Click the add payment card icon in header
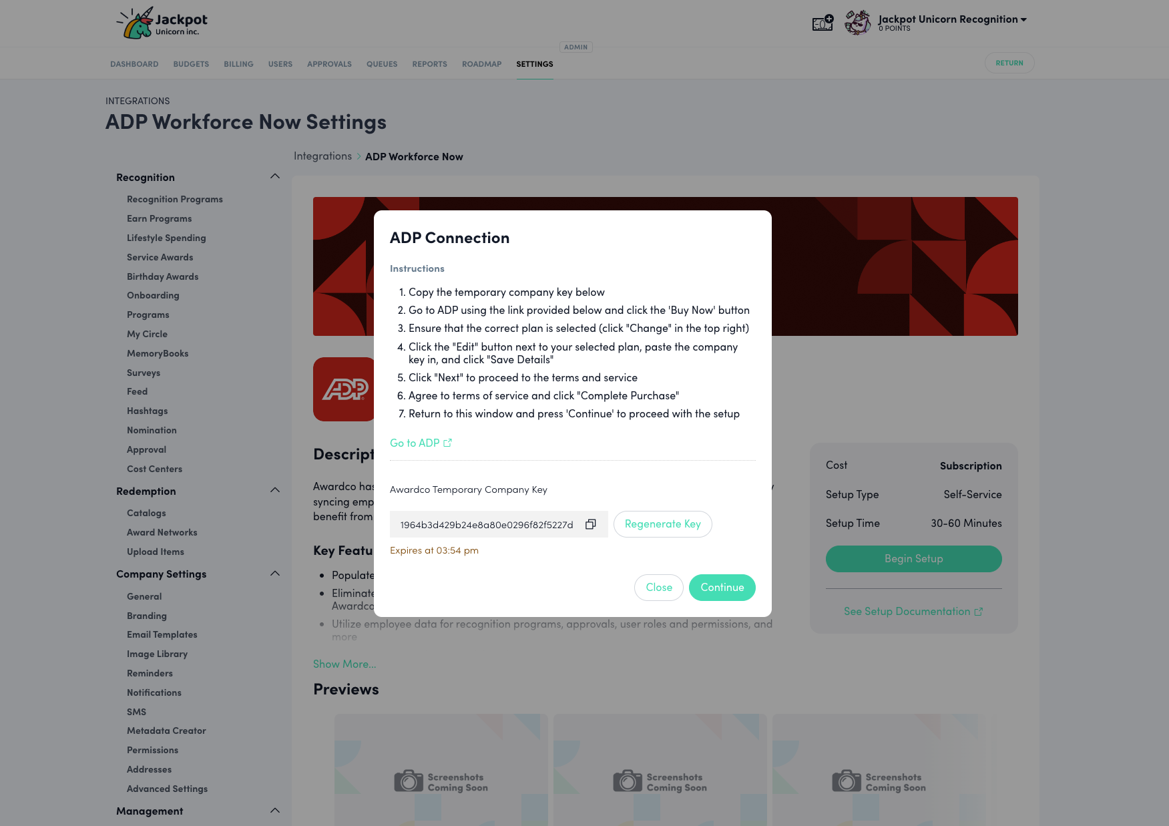 (x=822, y=22)
